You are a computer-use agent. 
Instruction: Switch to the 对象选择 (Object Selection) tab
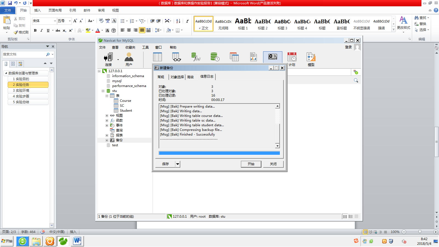177,77
